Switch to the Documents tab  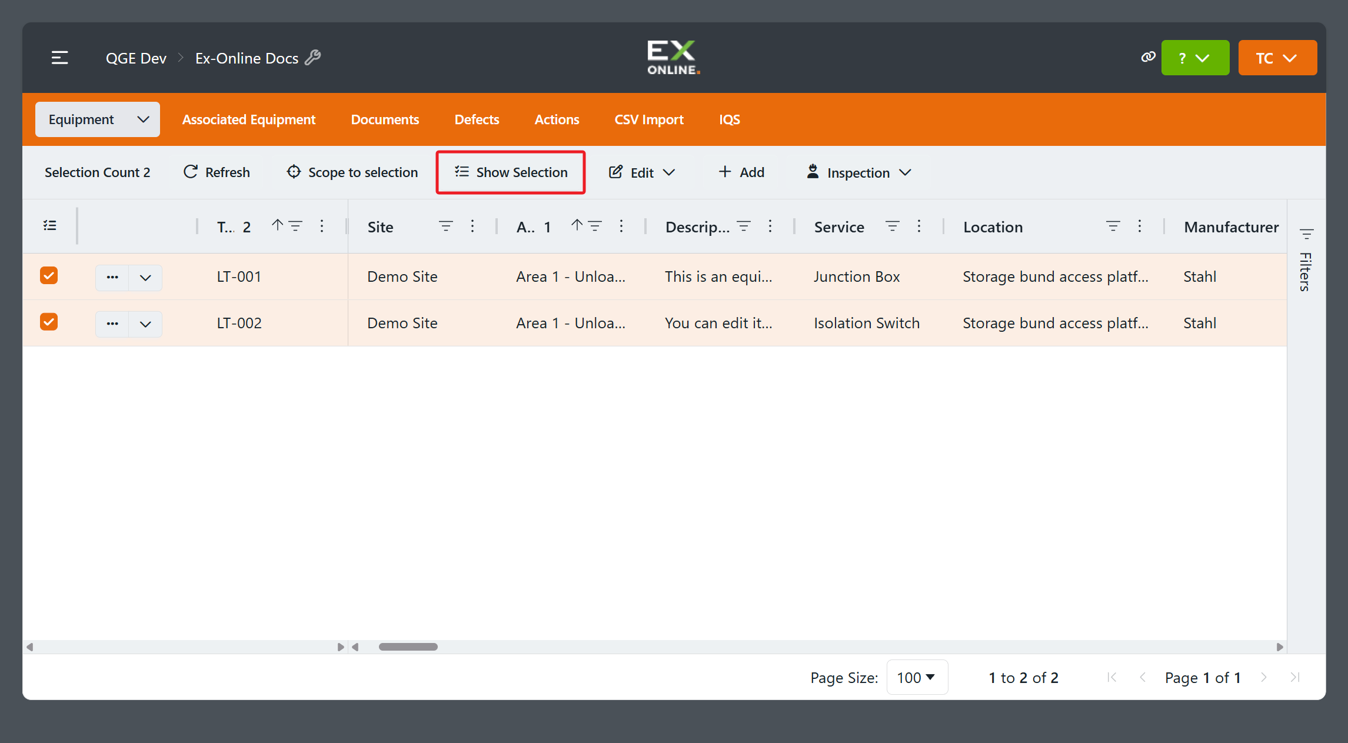pyautogui.click(x=385, y=119)
